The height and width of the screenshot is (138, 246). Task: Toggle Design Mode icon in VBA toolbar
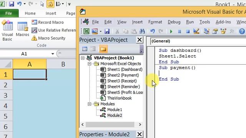point(196,31)
